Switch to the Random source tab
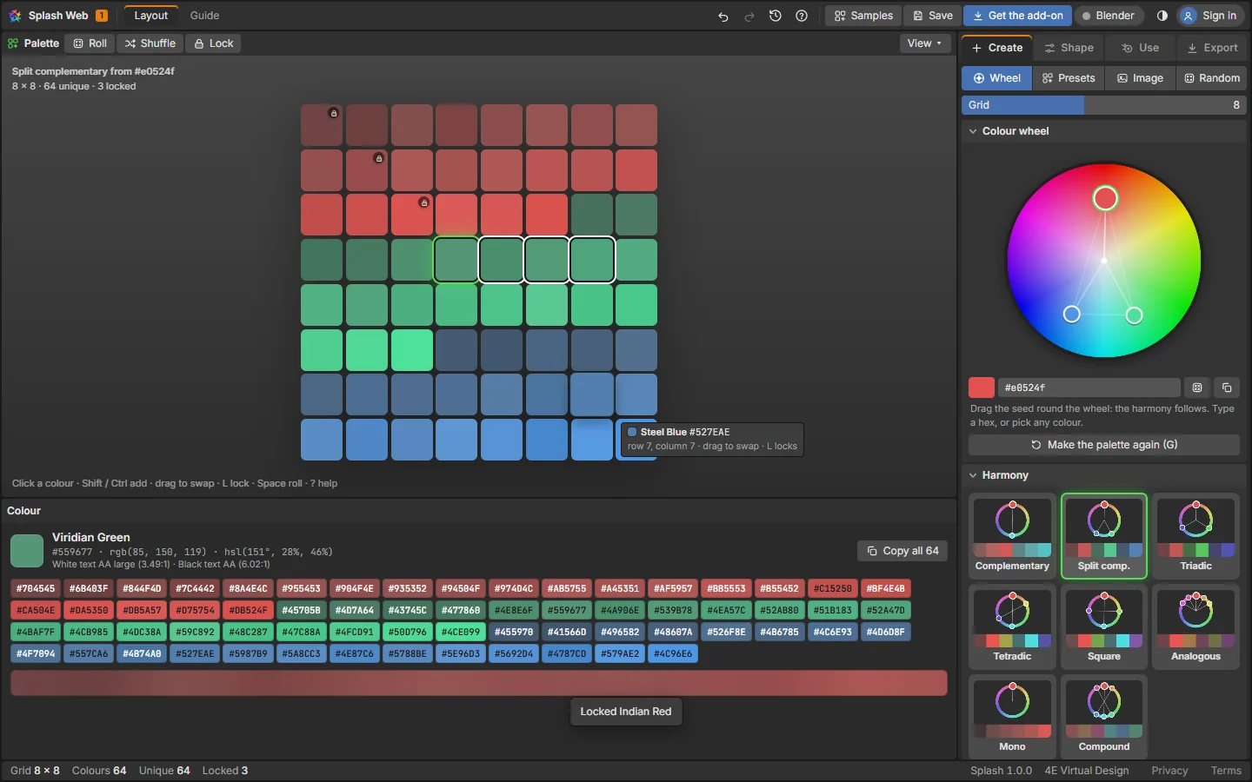The width and height of the screenshot is (1252, 782). (1212, 78)
